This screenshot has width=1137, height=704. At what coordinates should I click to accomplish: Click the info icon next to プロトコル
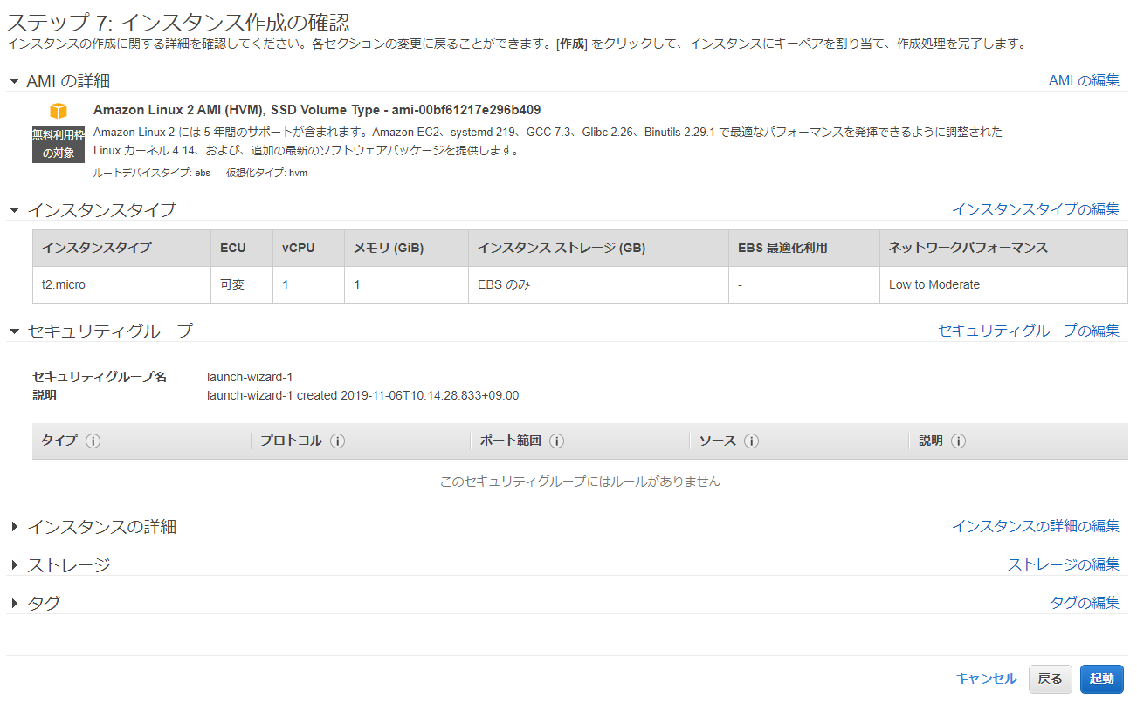click(337, 441)
